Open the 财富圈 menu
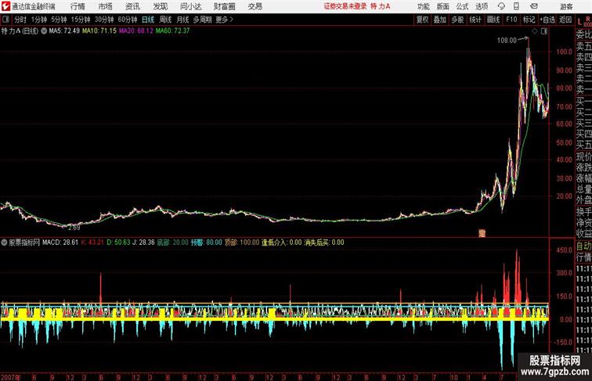Screen dimensions: 592x381 pos(224,6)
